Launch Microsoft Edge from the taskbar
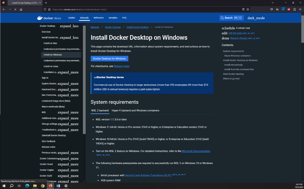Image resolution: width=304 pixels, height=189 pixels. click(27, 186)
